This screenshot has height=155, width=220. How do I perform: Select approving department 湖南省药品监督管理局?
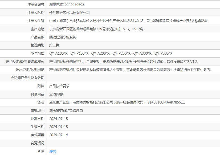pyautogui.click(x=66, y=110)
